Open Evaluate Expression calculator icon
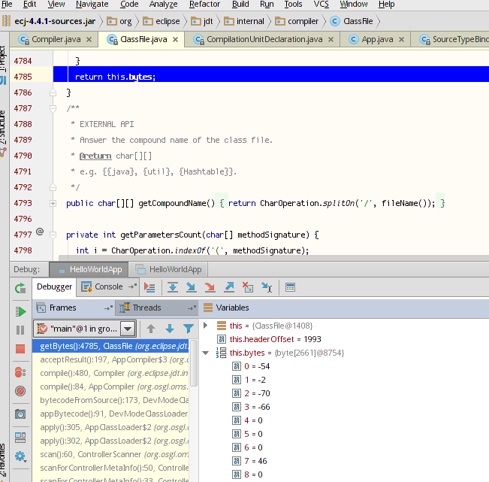Screen dimensions: 489x482 pyautogui.click(x=290, y=287)
